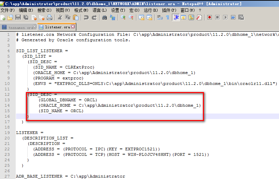Viewport: 279px width, 179px height.
Task: Click the text '(PORT = 1521)'
Action: click(189, 155)
